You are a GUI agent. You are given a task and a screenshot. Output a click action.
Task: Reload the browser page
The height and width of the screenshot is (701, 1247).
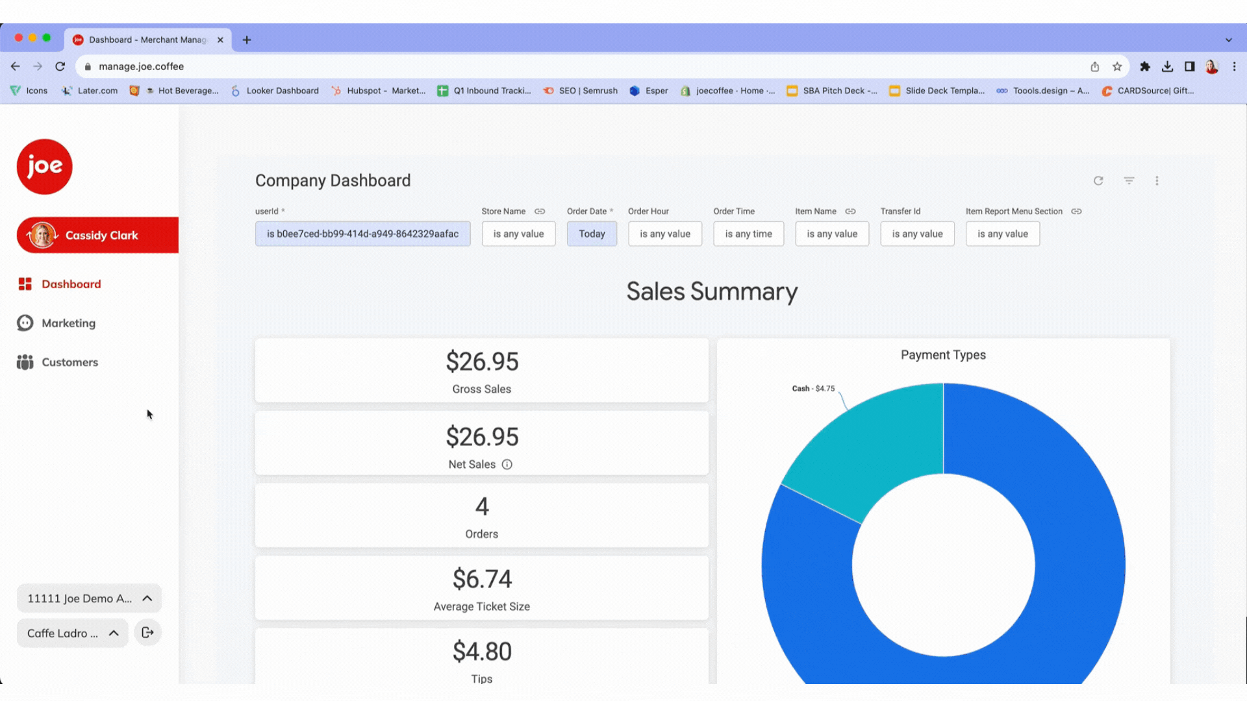(x=60, y=66)
